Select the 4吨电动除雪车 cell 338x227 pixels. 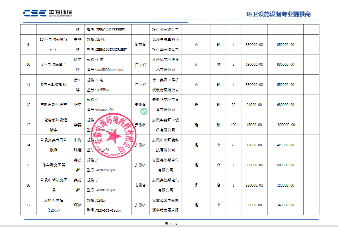click(54, 64)
